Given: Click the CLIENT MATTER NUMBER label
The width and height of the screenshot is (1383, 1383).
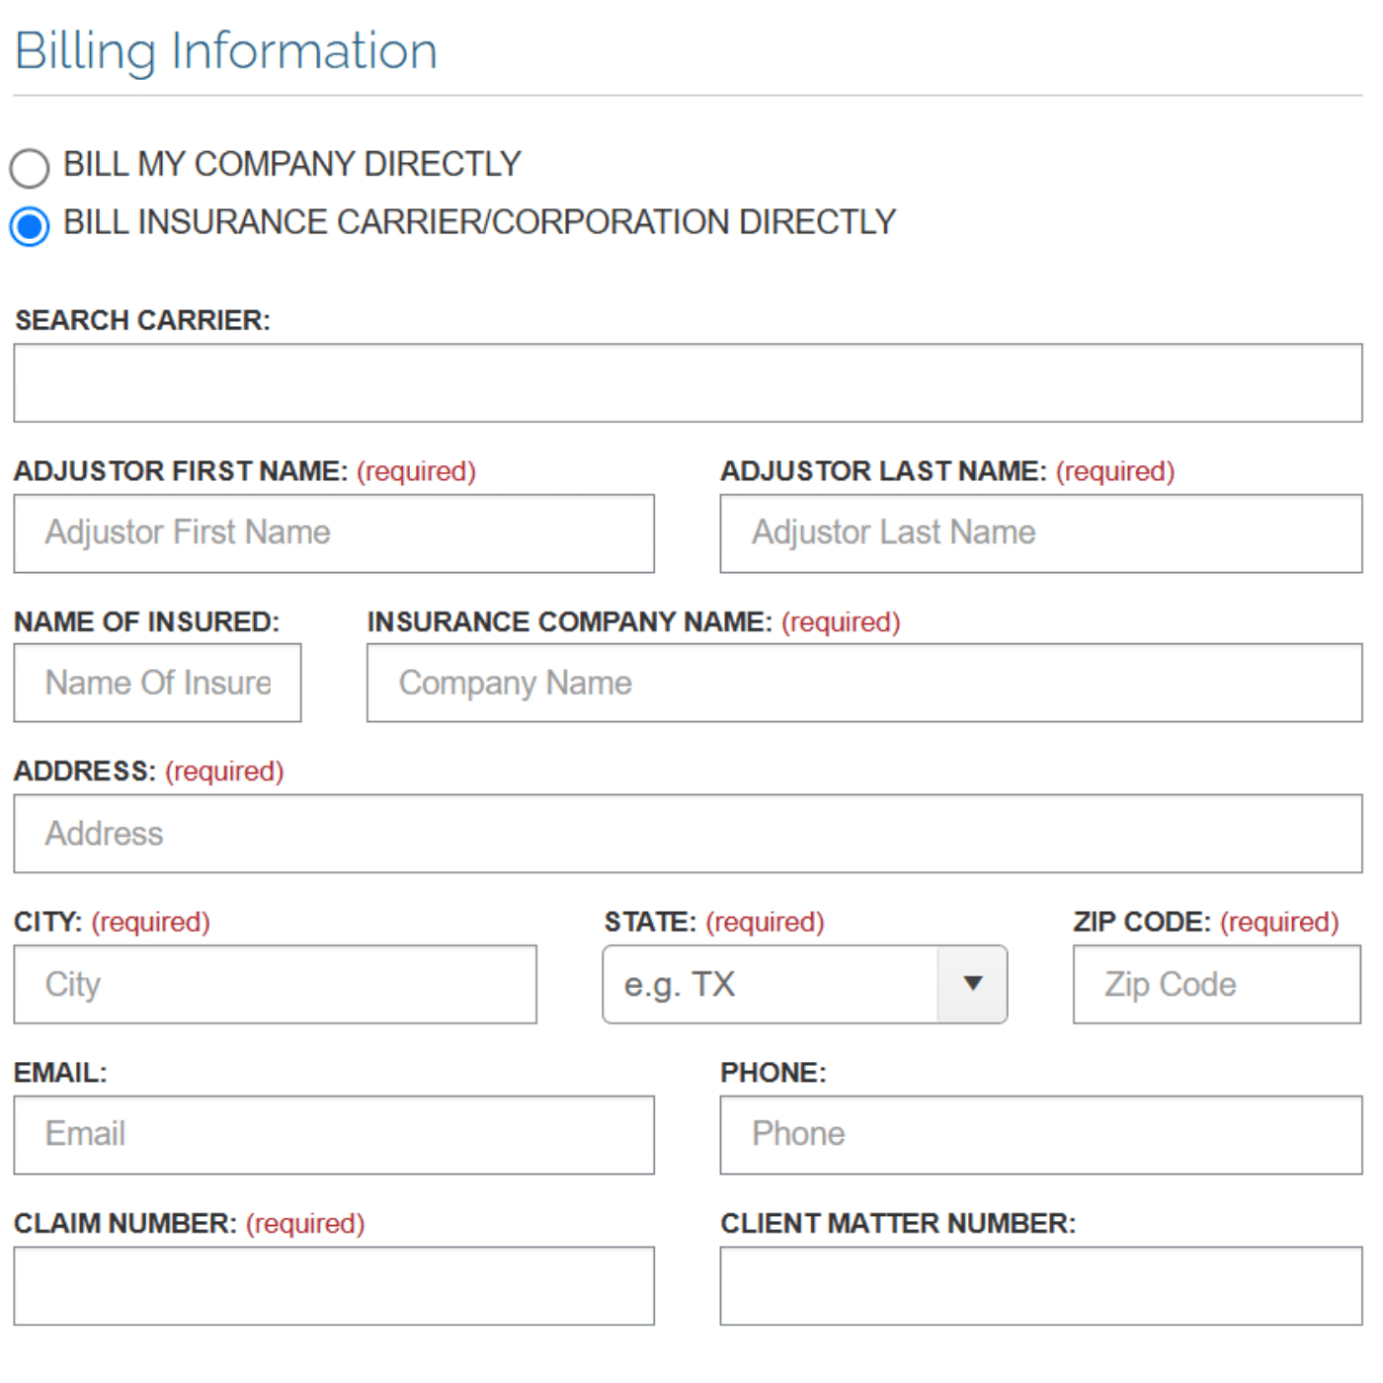Looking at the screenshot, I should 898,1224.
